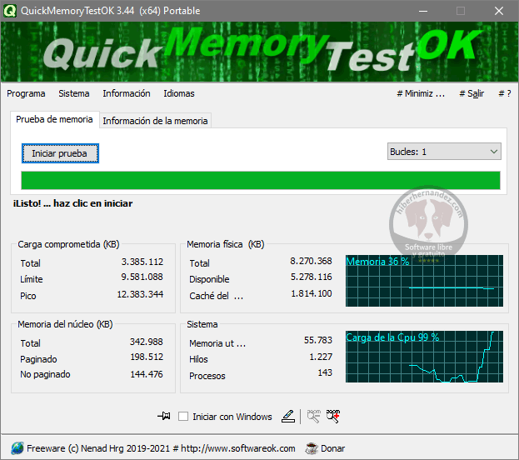Open the Bucles: 1 dropdown

[x=444, y=152]
